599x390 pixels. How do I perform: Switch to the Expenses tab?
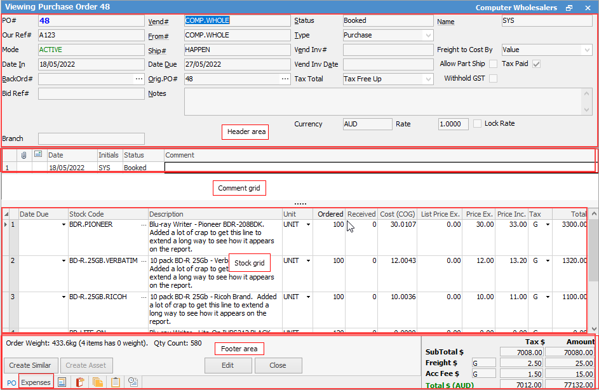(x=35, y=382)
